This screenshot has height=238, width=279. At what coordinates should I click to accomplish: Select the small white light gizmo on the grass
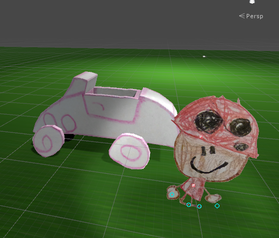204,56
